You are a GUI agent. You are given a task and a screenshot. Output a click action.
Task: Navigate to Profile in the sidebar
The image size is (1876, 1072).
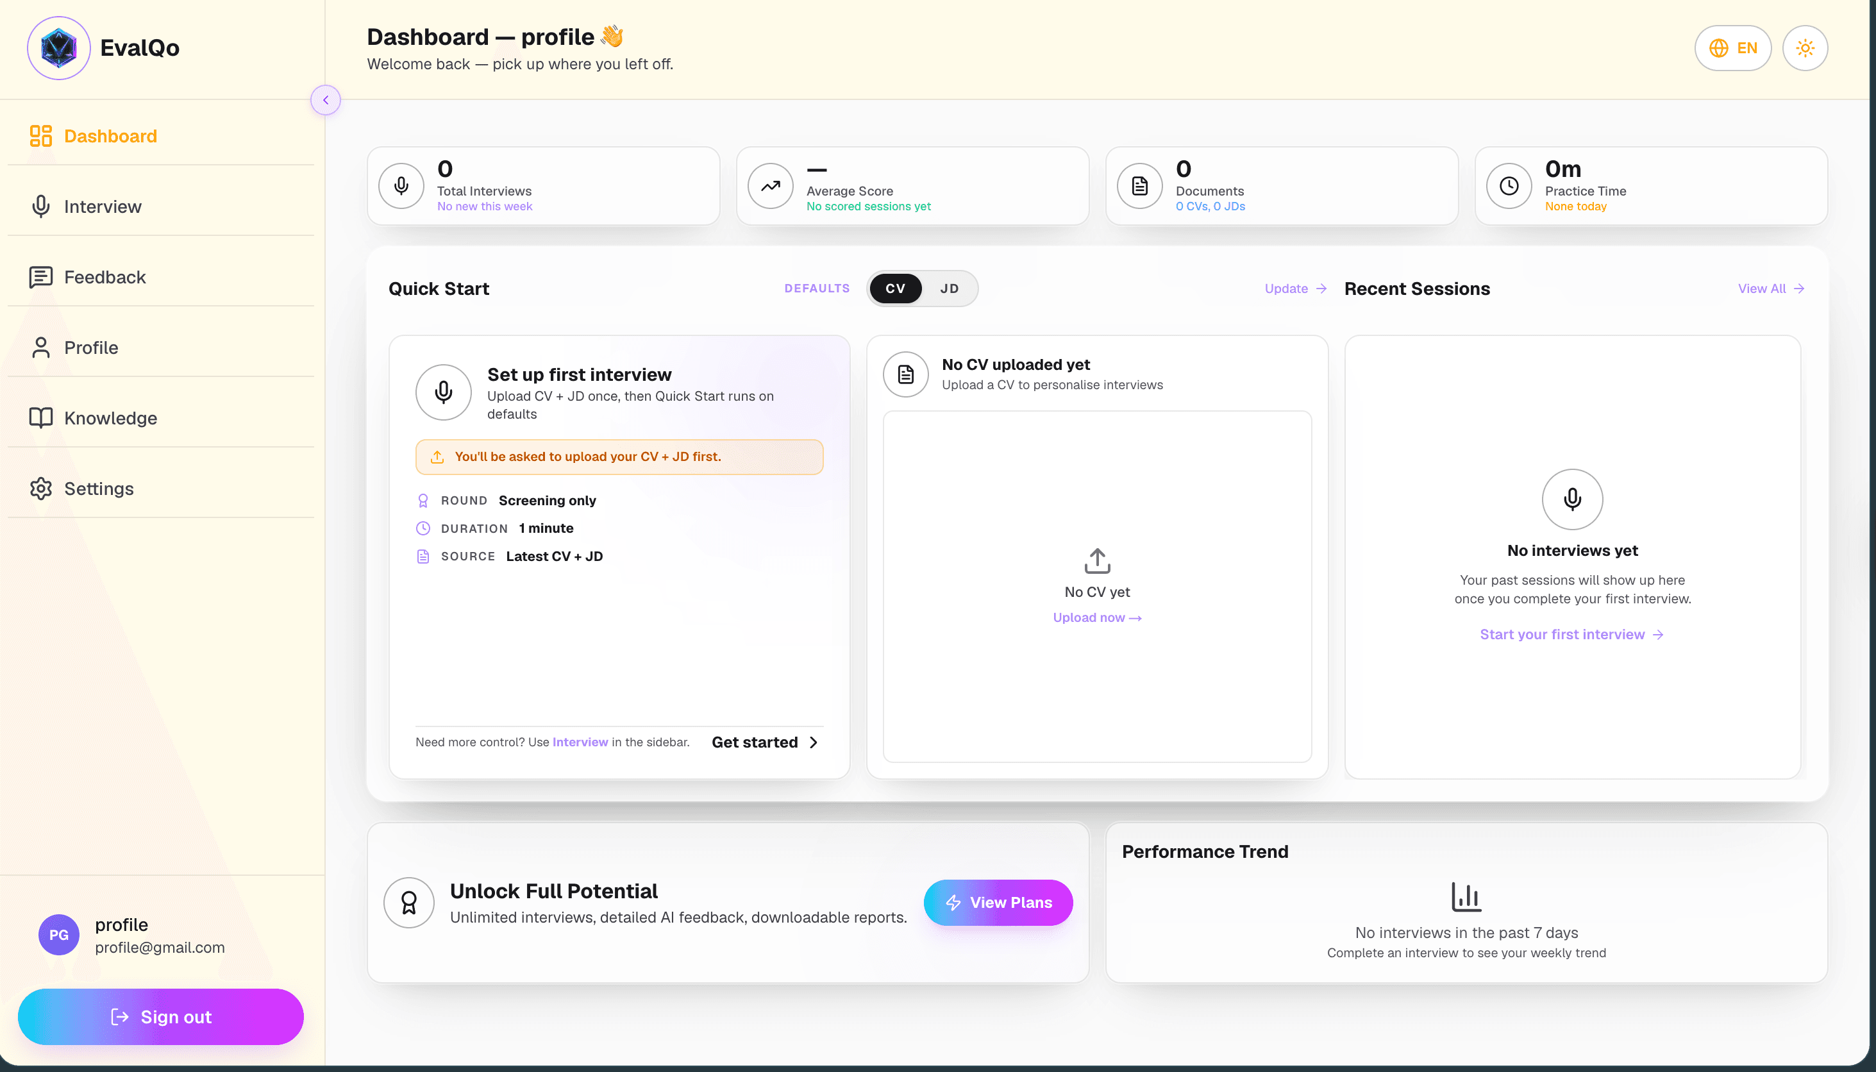tap(160, 348)
